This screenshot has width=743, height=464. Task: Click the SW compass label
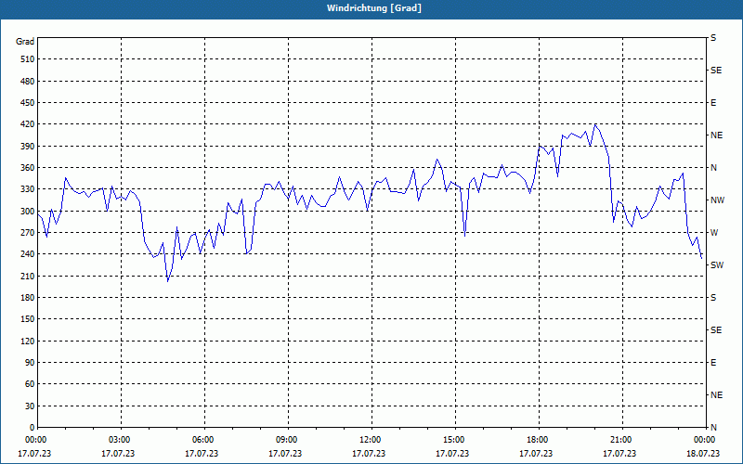tap(717, 265)
